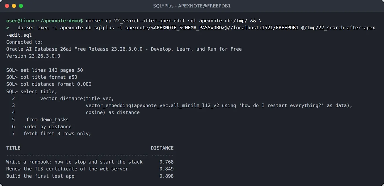Click the distance value 0.898
384x186 pixels.
[x=166, y=176]
